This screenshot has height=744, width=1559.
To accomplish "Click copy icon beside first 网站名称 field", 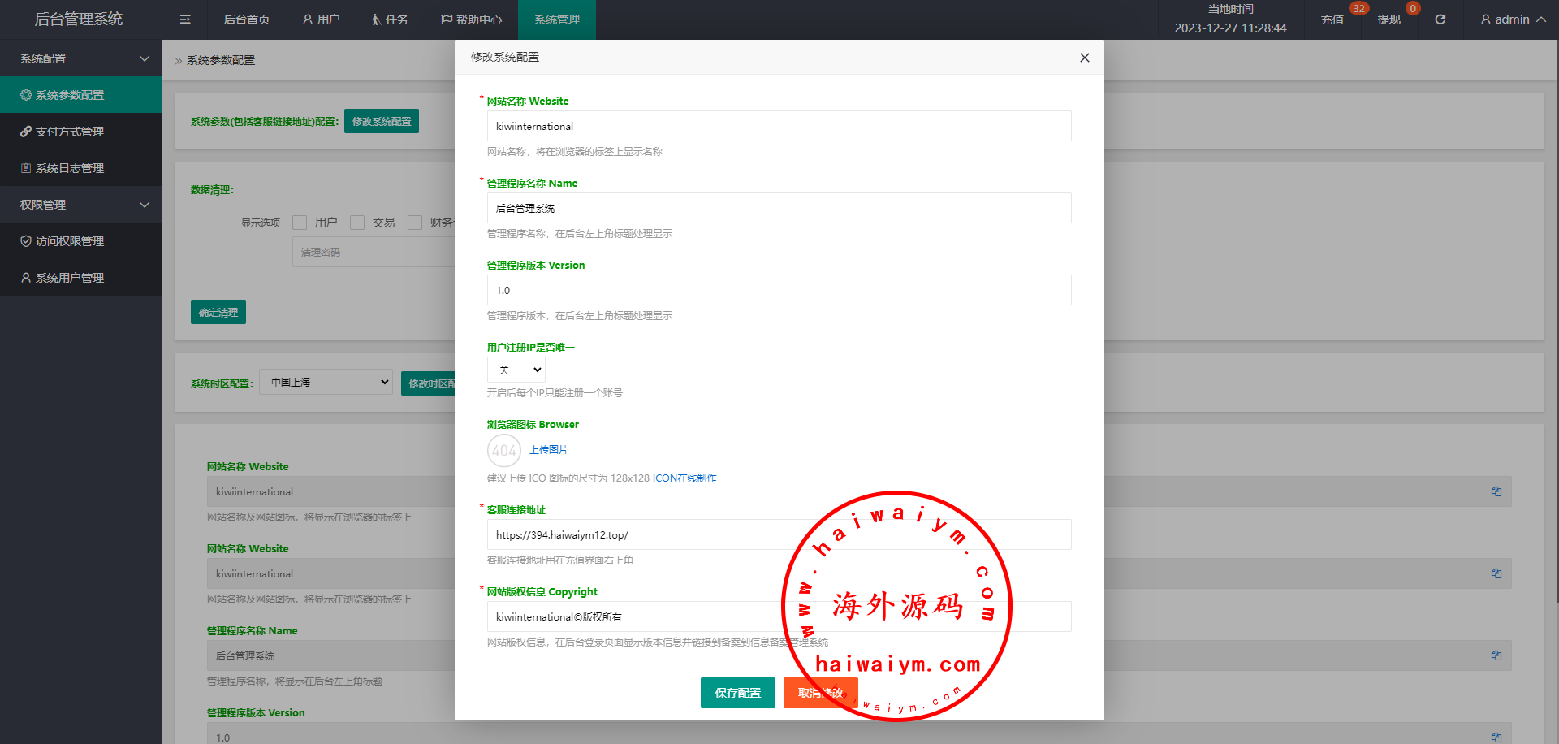I will [x=1496, y=491].
